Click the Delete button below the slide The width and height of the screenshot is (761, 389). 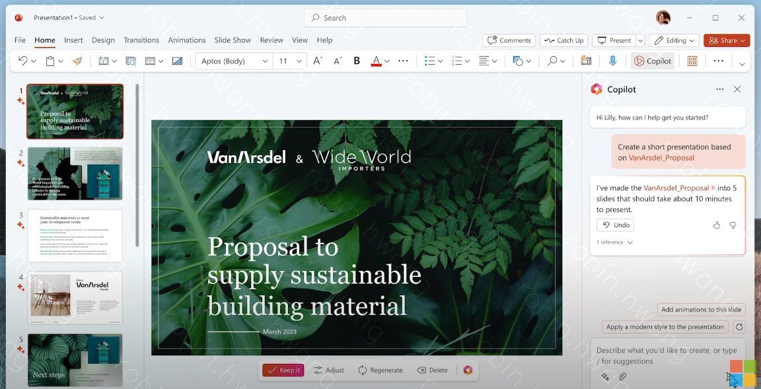[x=433, y=370]
